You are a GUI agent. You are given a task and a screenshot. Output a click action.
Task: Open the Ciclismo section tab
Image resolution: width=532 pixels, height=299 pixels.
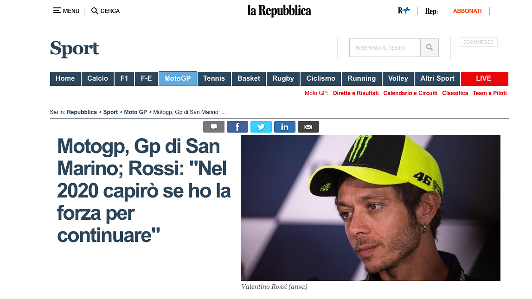320,79
